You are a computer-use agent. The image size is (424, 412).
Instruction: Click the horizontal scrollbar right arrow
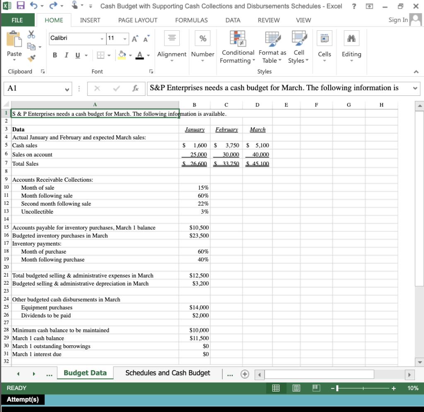click(x=410, y=375)
